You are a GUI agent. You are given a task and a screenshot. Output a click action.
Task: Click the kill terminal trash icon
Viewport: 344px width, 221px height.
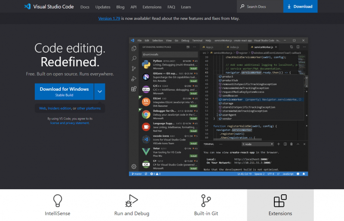[292, 144]
